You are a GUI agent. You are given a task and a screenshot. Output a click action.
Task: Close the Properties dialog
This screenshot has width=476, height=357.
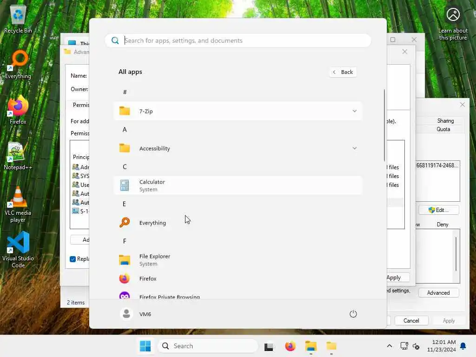pyautogui.click(x=463, y=105)
